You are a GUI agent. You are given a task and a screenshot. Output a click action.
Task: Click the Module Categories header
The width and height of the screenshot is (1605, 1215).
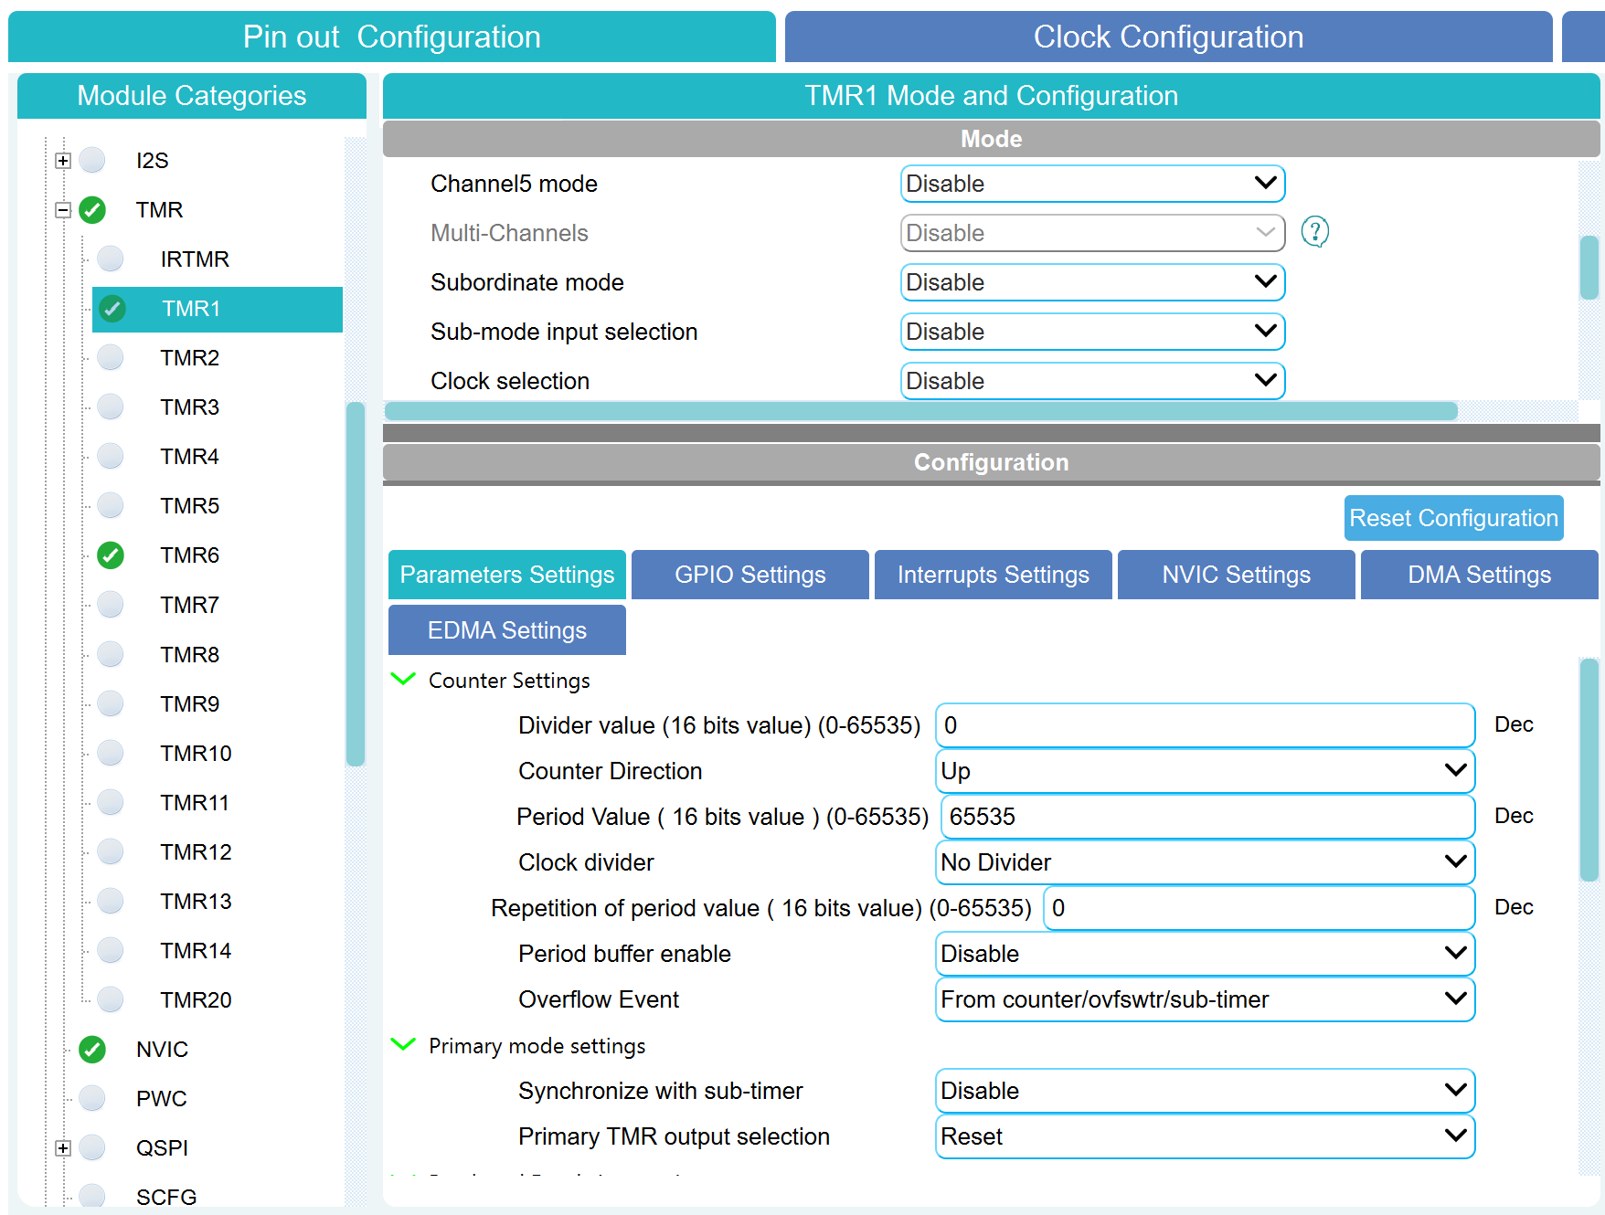192,96
